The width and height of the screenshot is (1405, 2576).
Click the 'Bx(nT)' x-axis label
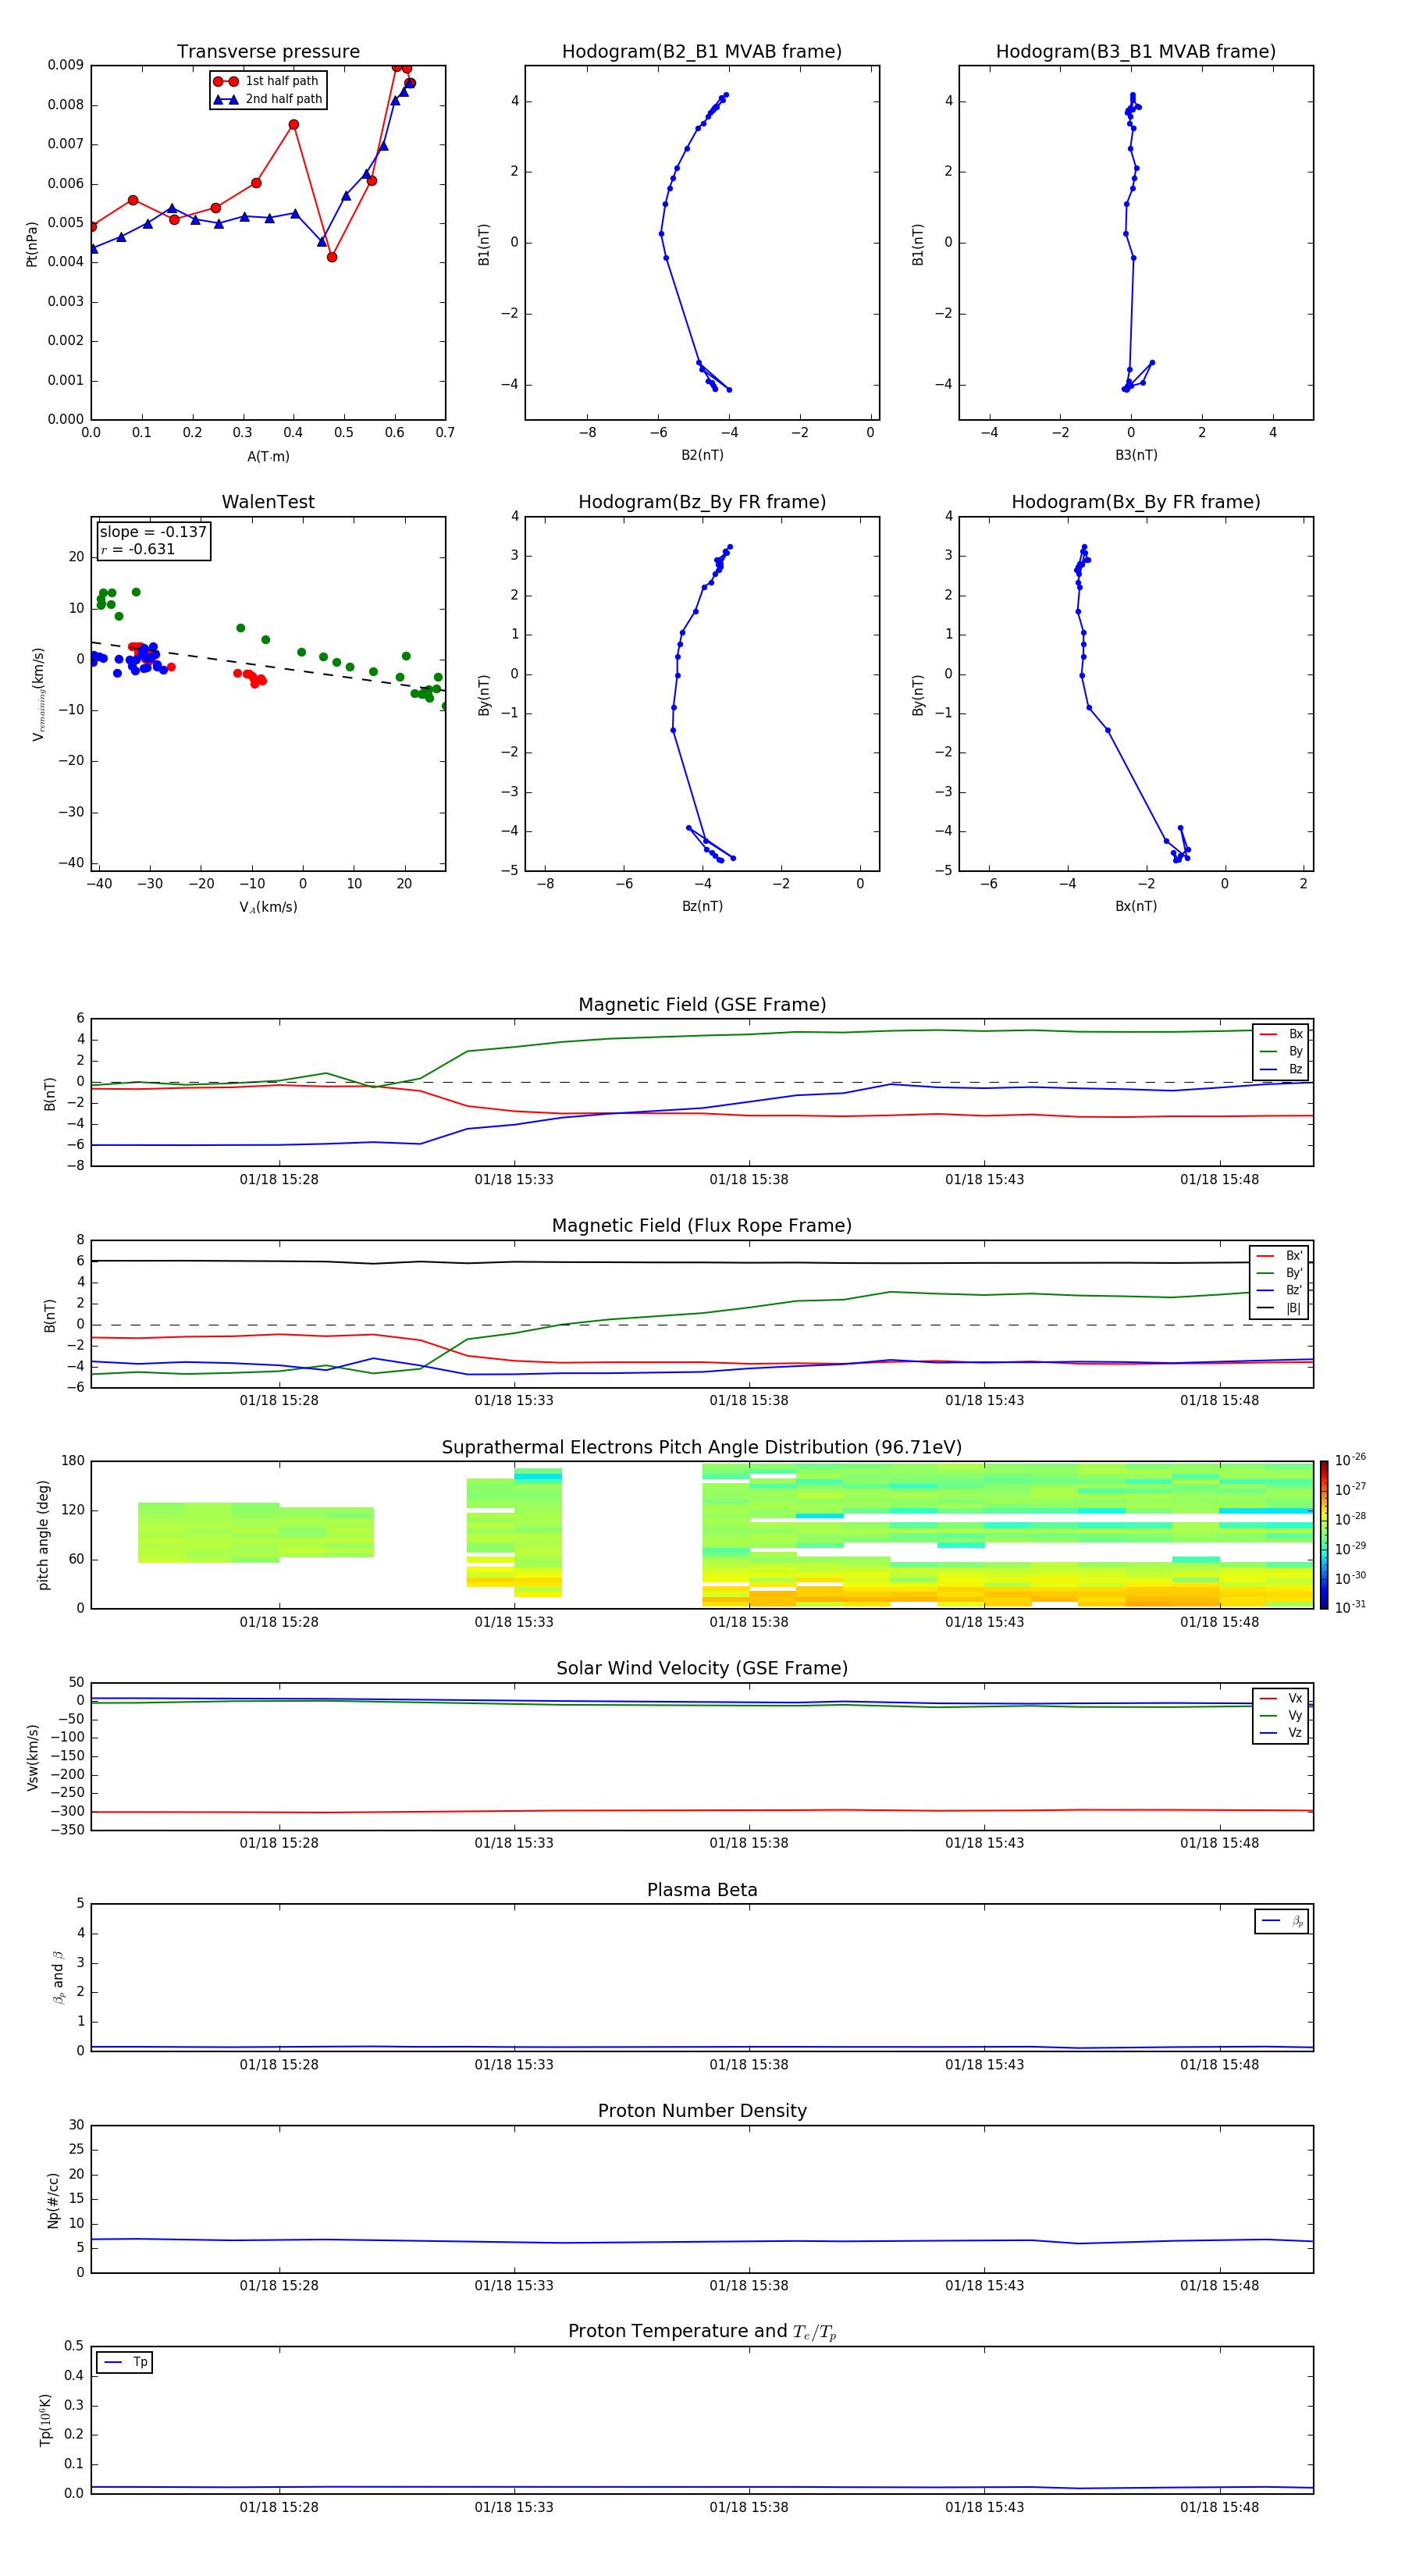click(x=1136, y=906)
